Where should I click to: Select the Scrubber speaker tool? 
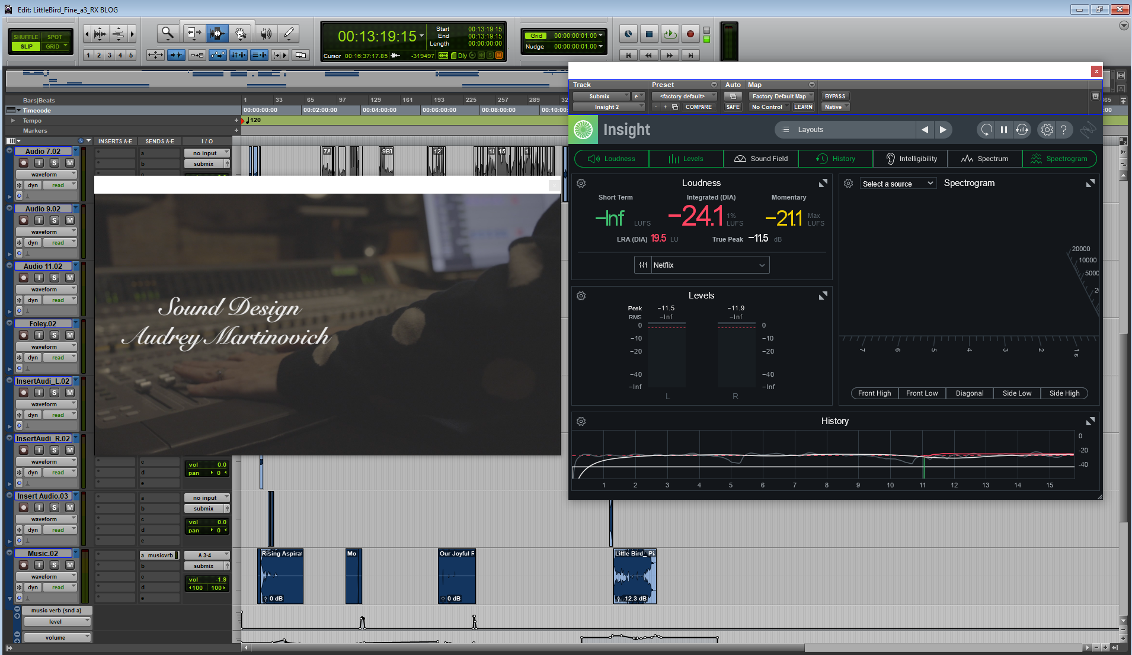(x=266, y=34)
